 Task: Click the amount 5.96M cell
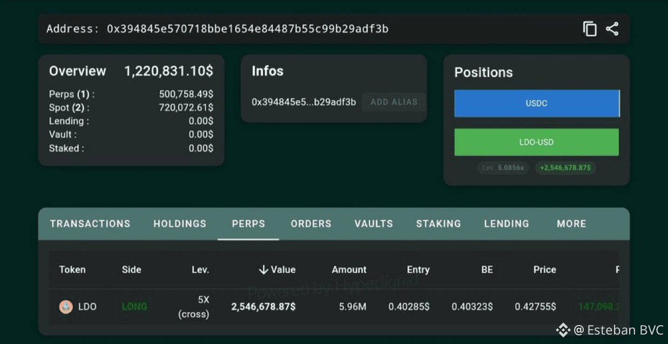pyautogui.click(x=353, y=306)
